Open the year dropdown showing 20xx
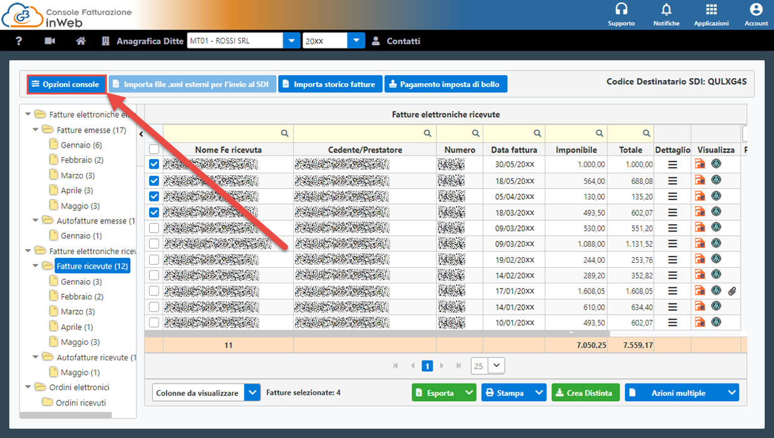Viewport: 774px width, 438px height. tap(356, 41)
